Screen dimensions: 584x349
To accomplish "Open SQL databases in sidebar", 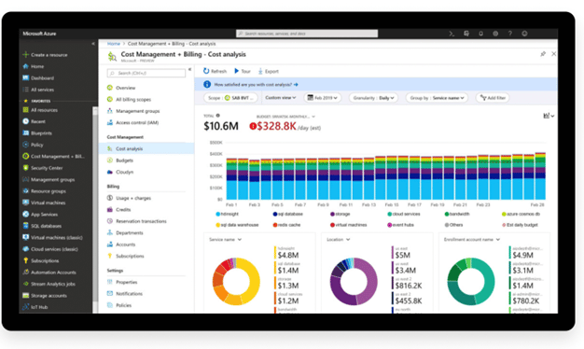I will 42,226.
